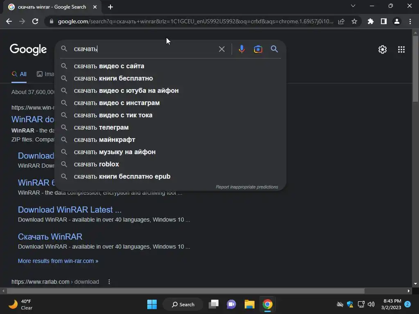
Task: Click the Chrome address bar URL
Action: [x=196, y=21]
